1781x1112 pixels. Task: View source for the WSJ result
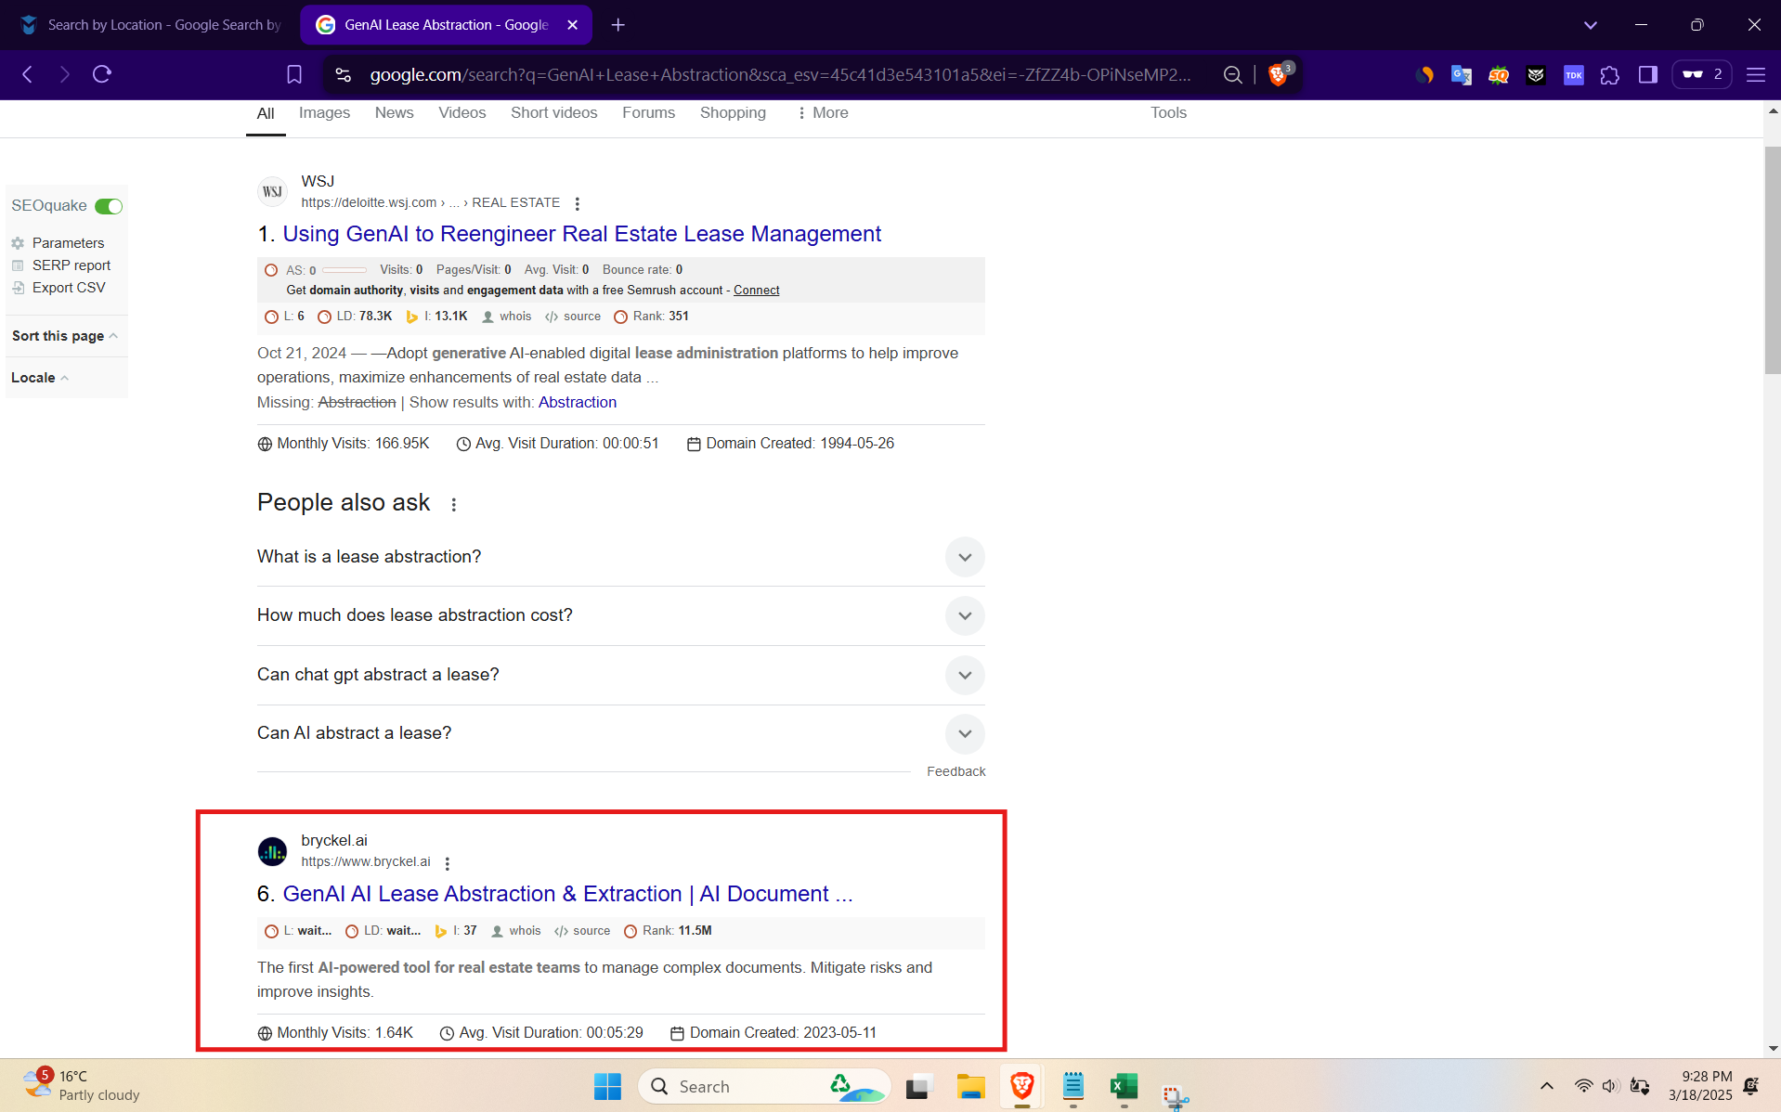pos(573,317)
